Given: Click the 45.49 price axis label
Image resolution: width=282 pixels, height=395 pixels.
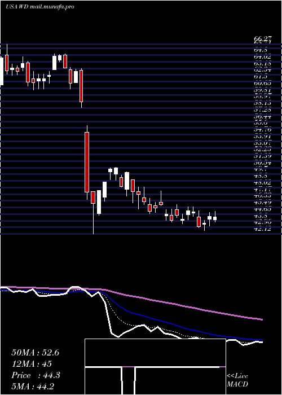Looking at the screenshot, I should pyautogui.click(x=263, y=203).
